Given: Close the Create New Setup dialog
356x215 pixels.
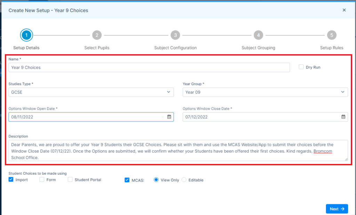Looking at the screenshot, I should pos(344,10).
